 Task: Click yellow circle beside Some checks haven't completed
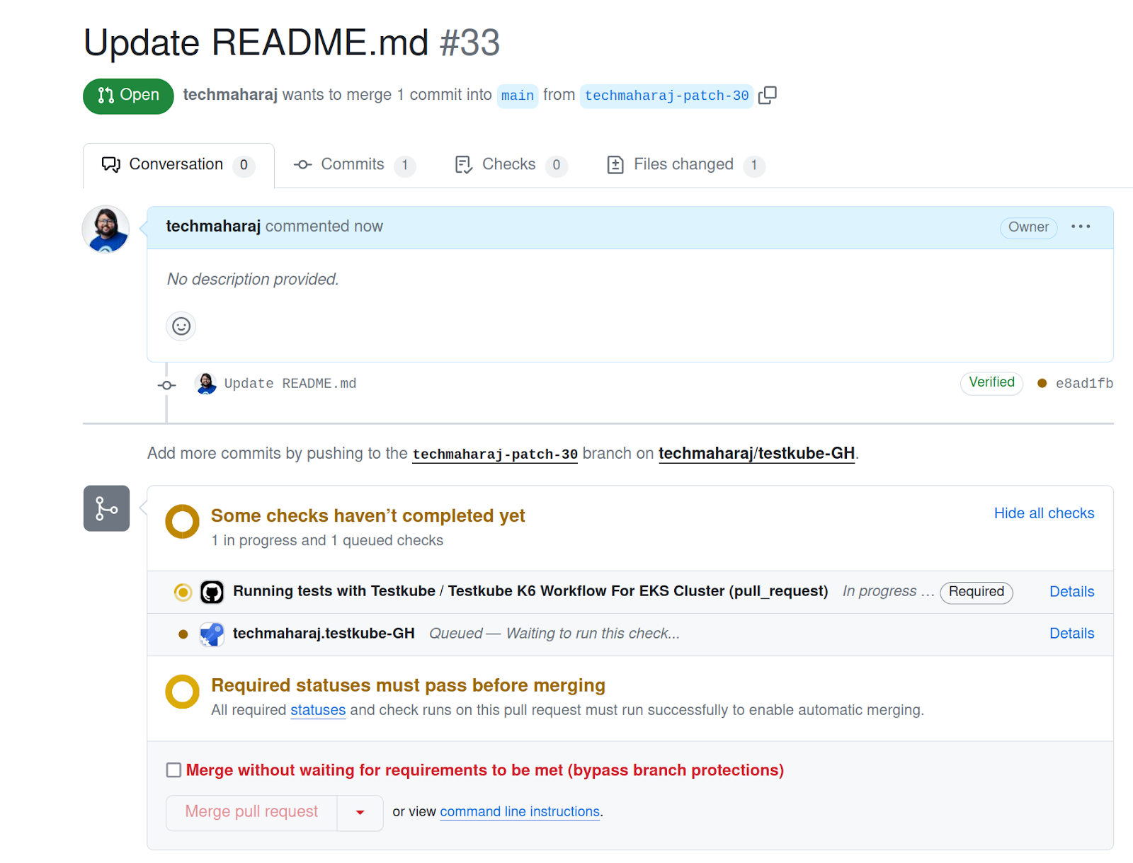pyautogui.click(x=183, y=522)
